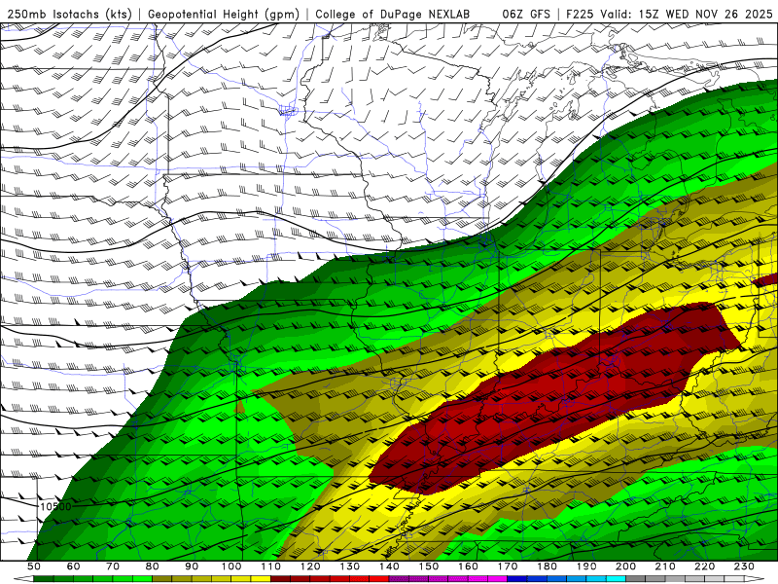778x584 pixels.
Task: Select the dark green swatch under 50
Action: click(x=44, y=579)
